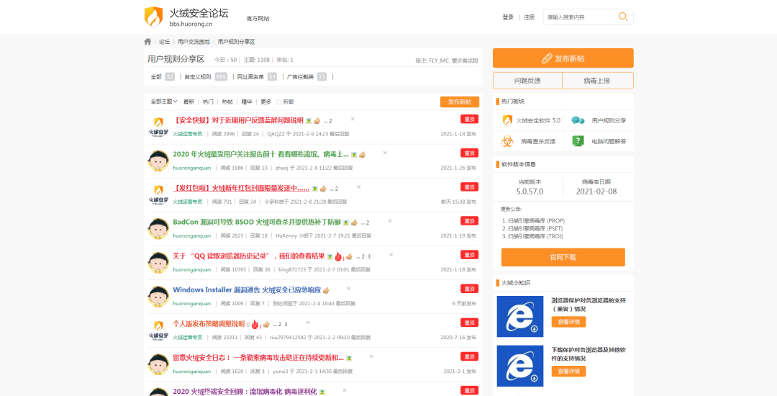Screen dimensions: 777x396
Task: Click avatar beside Windows Installer 漏洞通告 post
Action: click(158, 297)
